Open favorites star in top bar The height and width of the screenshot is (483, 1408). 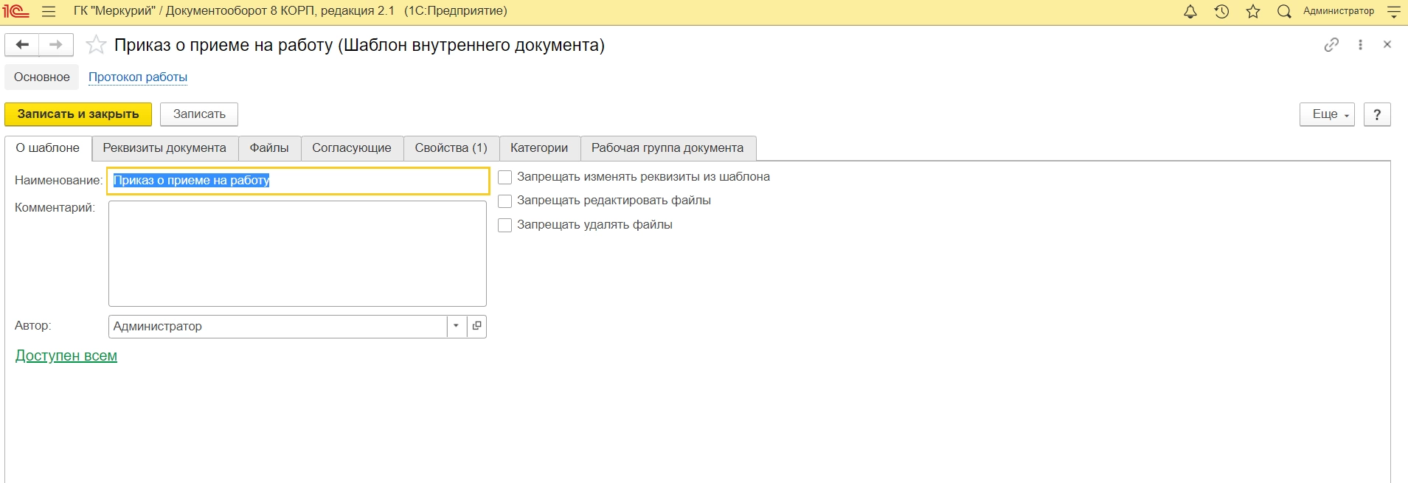(1252, 12)
